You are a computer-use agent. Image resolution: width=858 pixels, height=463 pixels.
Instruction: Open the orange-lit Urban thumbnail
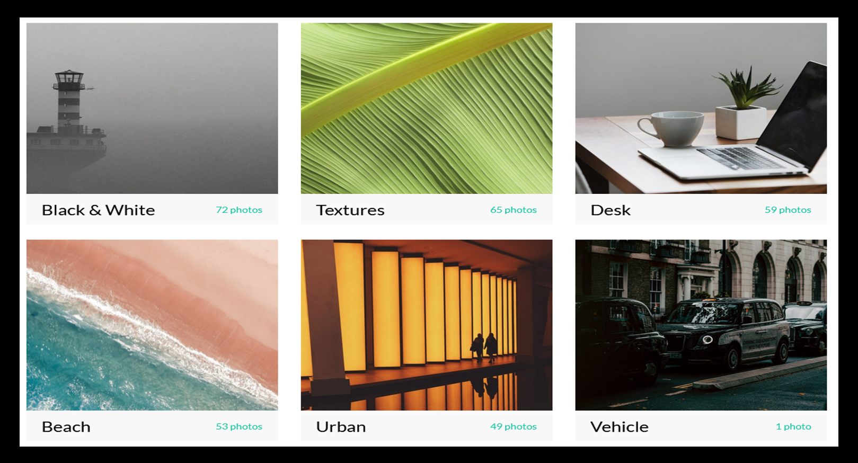(x=427, y=325)
